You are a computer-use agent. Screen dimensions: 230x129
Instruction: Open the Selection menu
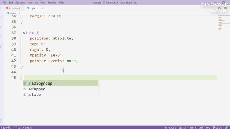click(20, 3)
